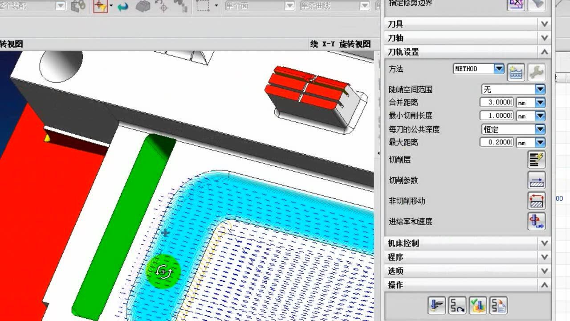Click the Replay tool path icon
The width and height of the screenshot is (570, 321).
point(457,305)
